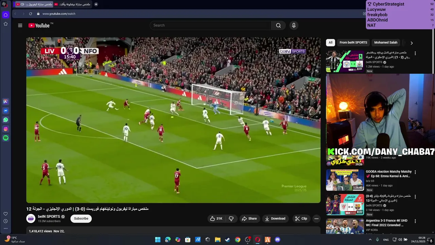Screen dimensions: 435x245
Task: Open a new tab with plus button
Action: [96, 4]
